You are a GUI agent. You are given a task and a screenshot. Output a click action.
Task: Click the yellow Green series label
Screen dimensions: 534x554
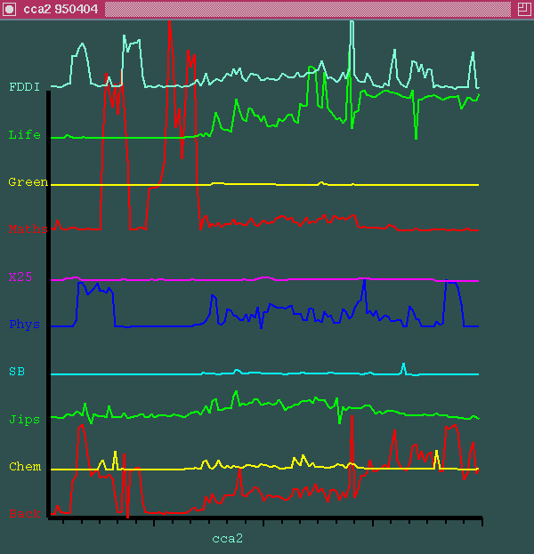(x=28, y=182)
